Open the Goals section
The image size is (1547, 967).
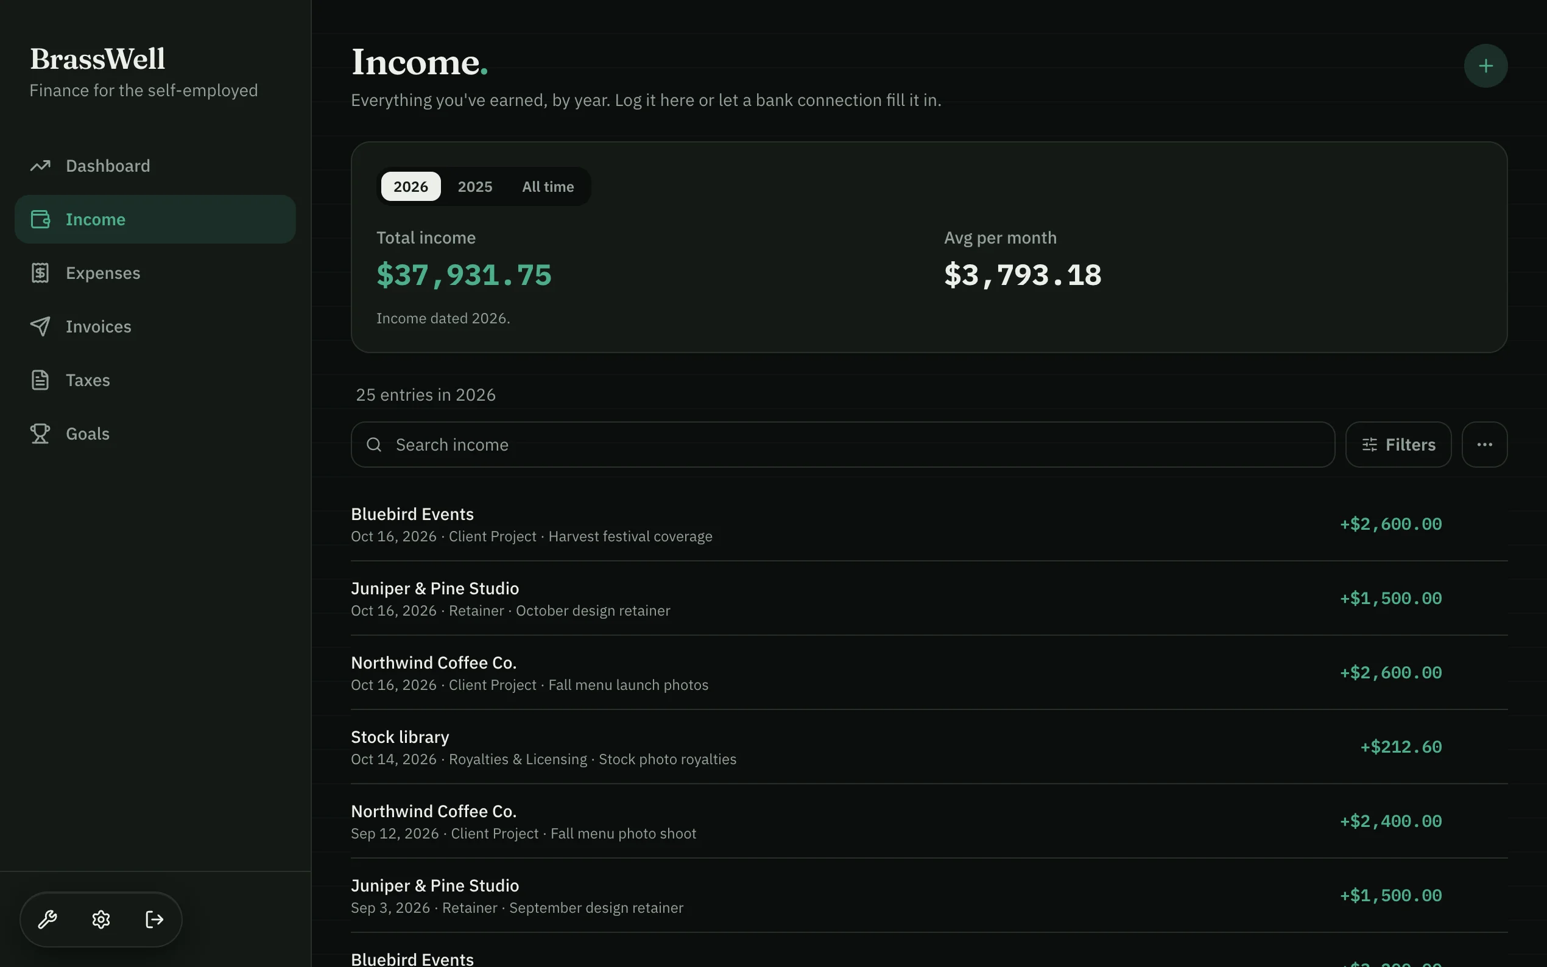[155, 434]
